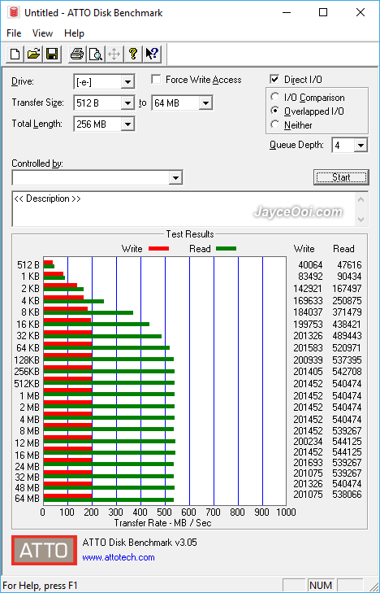This screenshot has width=380, height=593.
Task: Click the Save floppy disk icon
Action: pos(52,54)
